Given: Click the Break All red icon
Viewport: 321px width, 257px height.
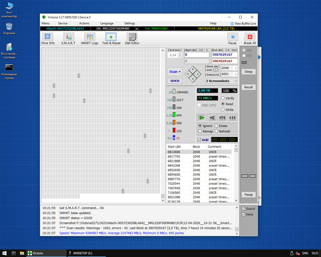Looking at the screenshot, I should coord(250,37).
